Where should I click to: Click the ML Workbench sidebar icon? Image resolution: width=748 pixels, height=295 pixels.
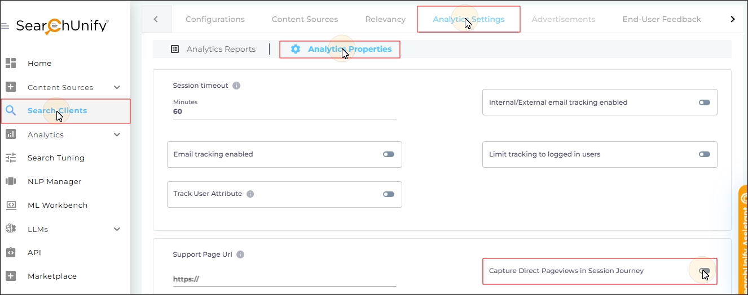[x=11, y=205]
